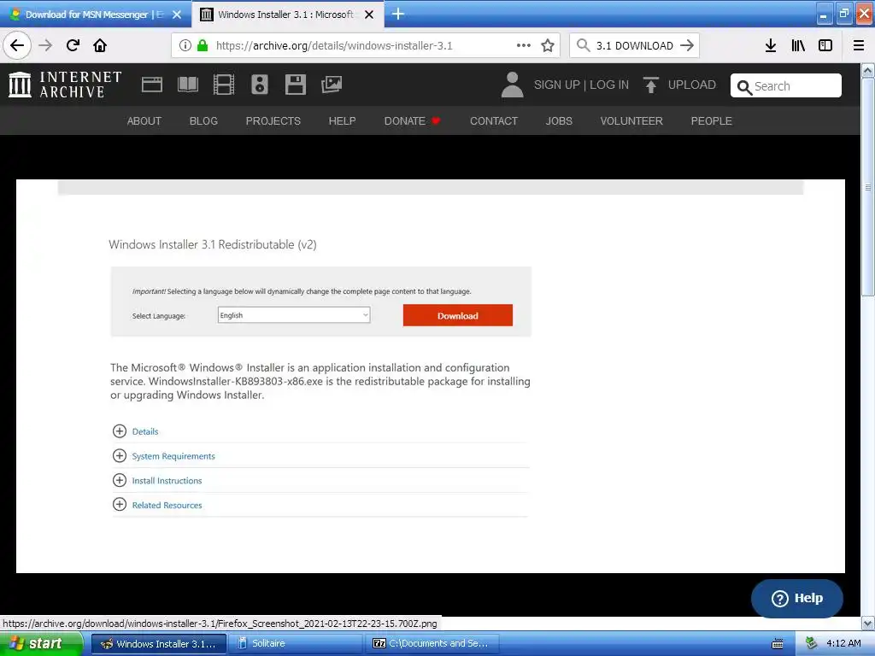Click the Windows Installer 3.1 taskbar button
This screenshot has width=875, height=656.
pyautogui.click(x=158, y=644)
